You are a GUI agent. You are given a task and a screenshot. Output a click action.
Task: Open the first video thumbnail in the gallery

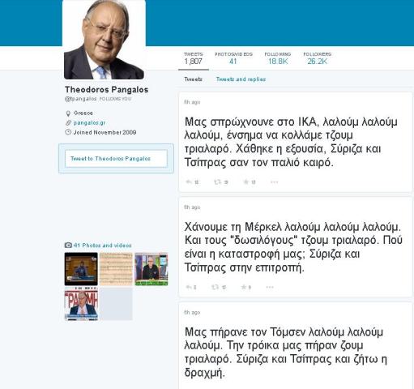tap(81, 269)
